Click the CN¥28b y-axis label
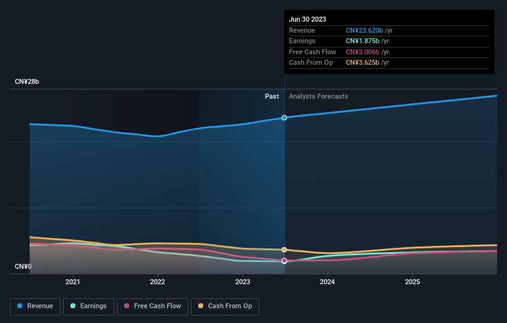 click(x=27, y=81)
